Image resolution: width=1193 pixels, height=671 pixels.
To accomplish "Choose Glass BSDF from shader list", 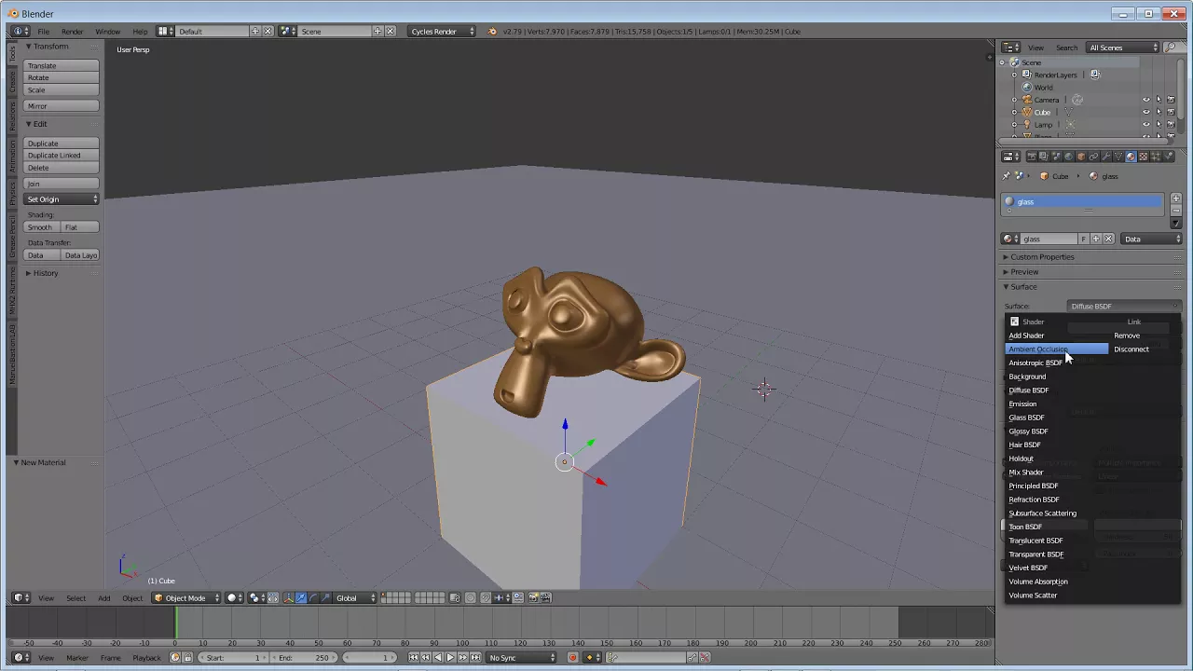I will [x=1026, y=418].
